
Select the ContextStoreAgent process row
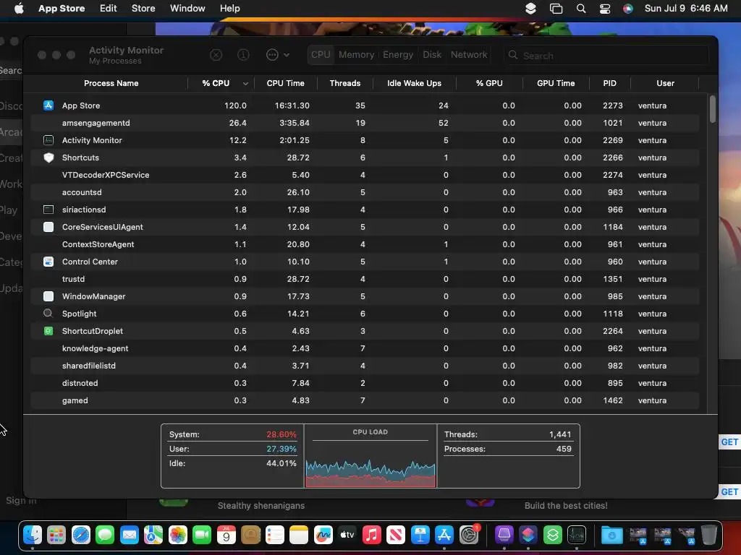coord(365,244)
